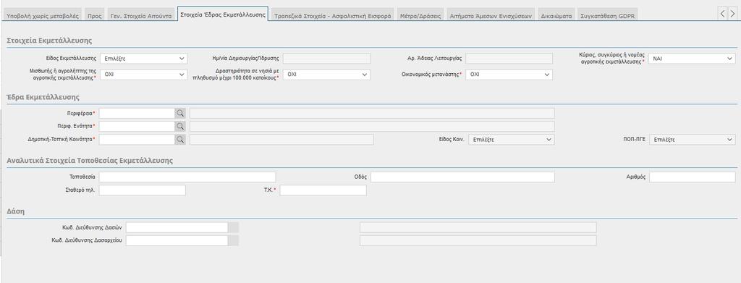
Task: Expand Κύριος, συγκύριος ή νομέας dropdown showing ΝΑΙ
Action: (x=691, y=59)
